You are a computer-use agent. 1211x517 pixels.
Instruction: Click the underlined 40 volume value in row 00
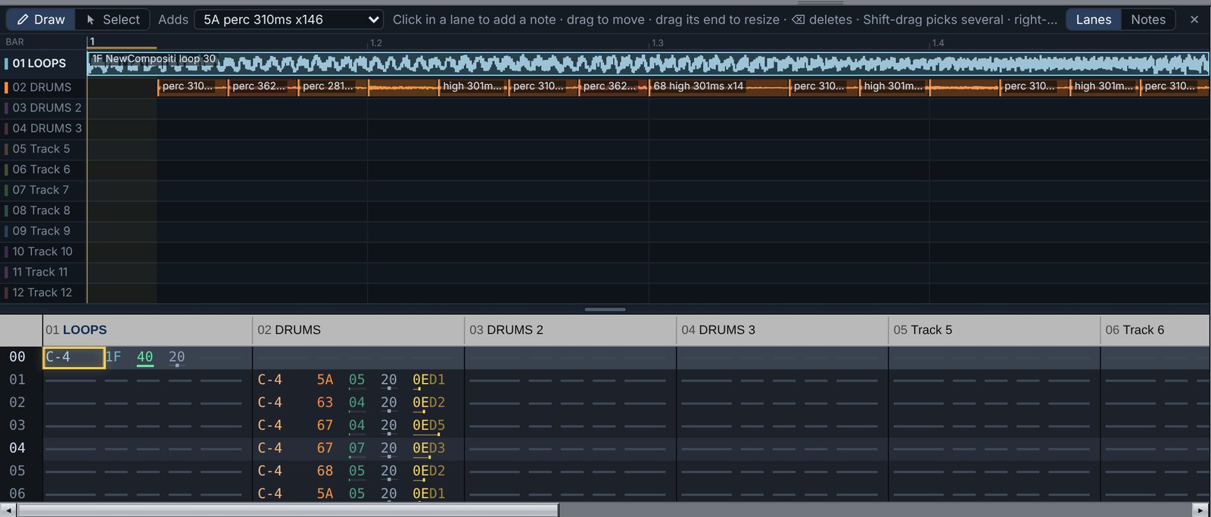(x=145, y=357)
